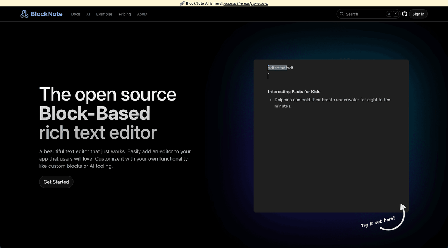Click the sdfsdfsdfsdf line in editor
Image resolution: width=448 pixels, height=248 pixels.
281,68
